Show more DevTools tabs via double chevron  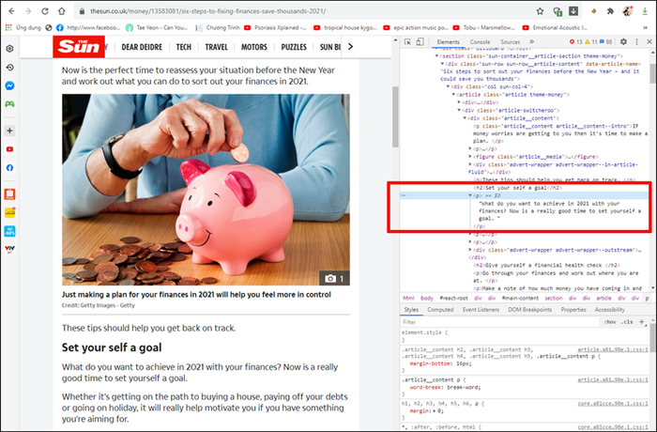click(532, 42)
